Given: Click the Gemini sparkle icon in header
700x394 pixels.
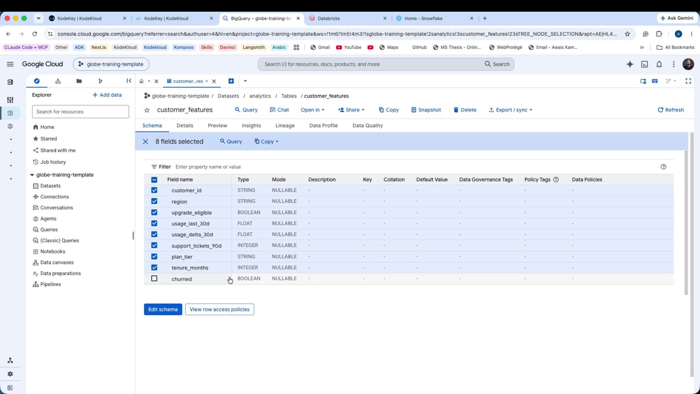Looking at the screenshot, I should click(x=630, y=64).
